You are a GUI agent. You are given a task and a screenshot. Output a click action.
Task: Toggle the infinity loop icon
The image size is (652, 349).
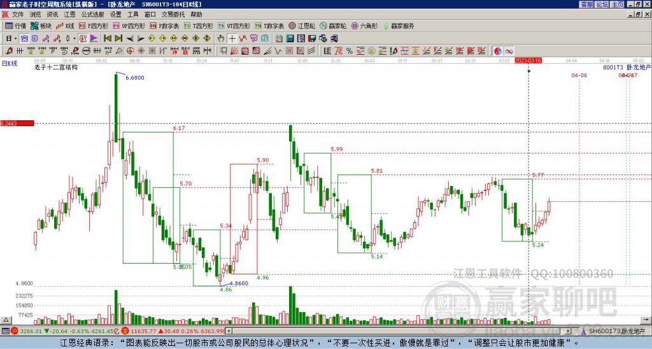tap(509, 51)
